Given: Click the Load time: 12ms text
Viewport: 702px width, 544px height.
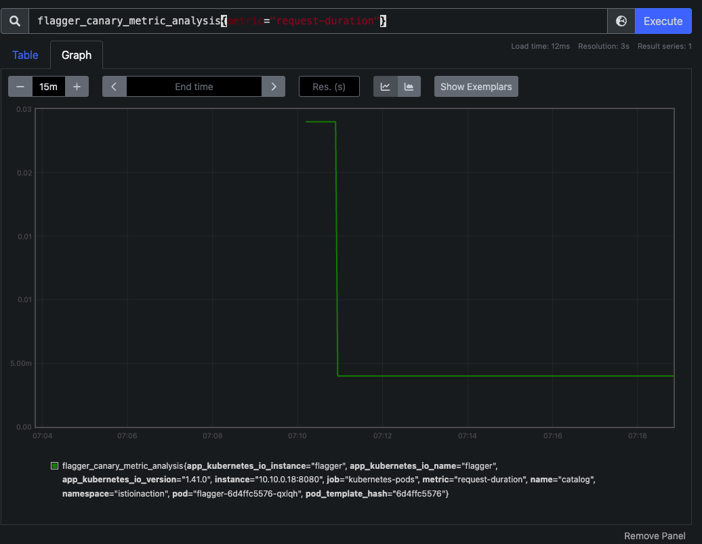Looking at the screenshot, I should pos(540,46).
